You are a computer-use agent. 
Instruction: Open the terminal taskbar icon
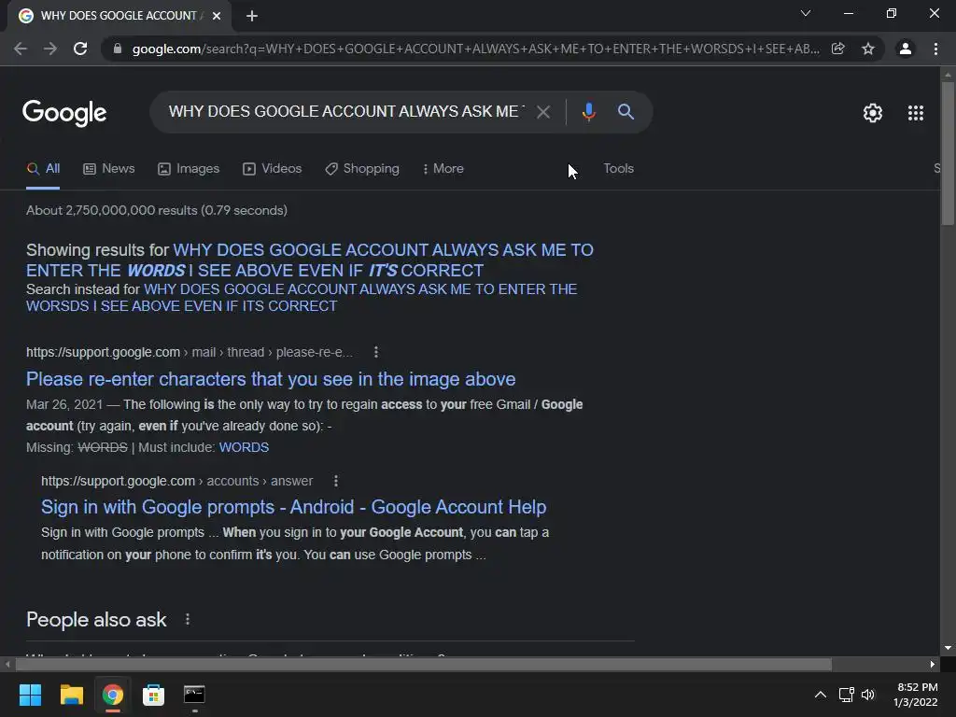tap(194, 695)
